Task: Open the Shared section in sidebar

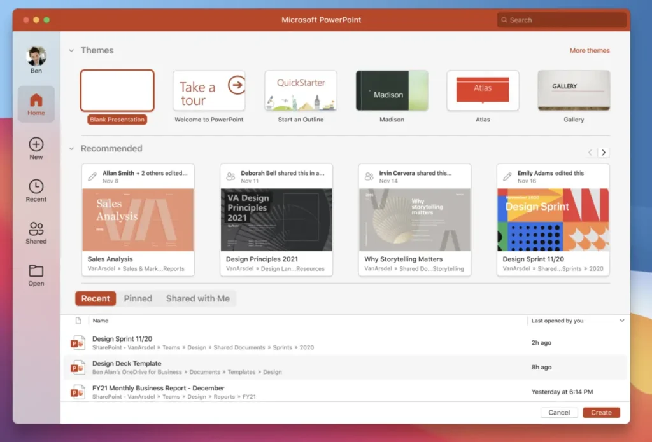Action: [x=36, y=233]
